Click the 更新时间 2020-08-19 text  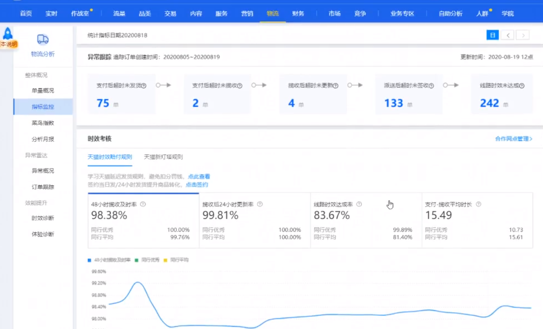pyautogui.click(x=497, y=57)
